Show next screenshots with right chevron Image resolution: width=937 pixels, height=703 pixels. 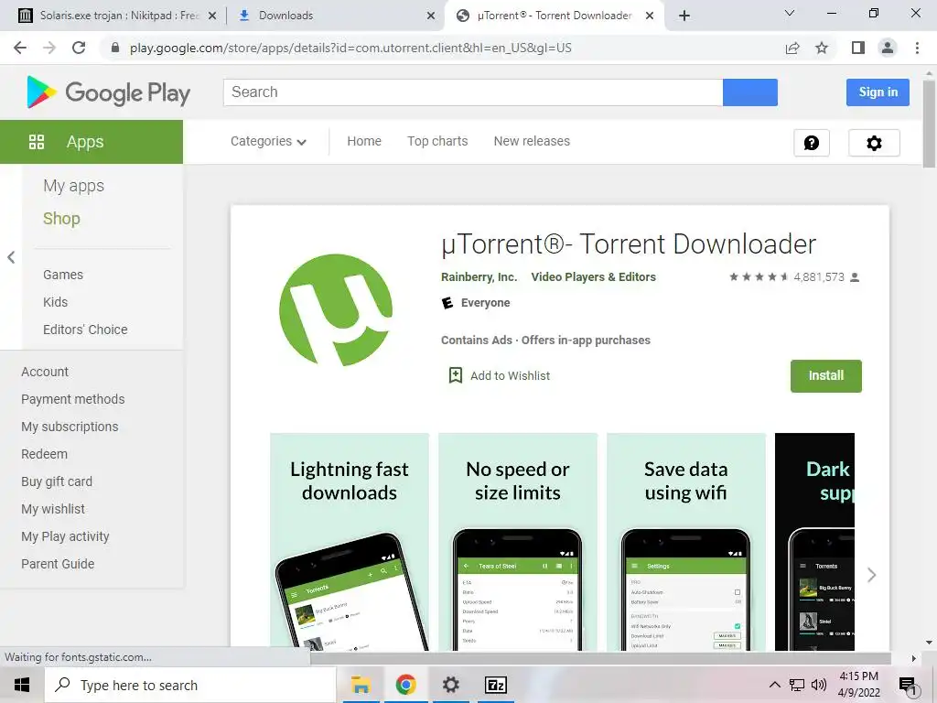coord(872,575)
